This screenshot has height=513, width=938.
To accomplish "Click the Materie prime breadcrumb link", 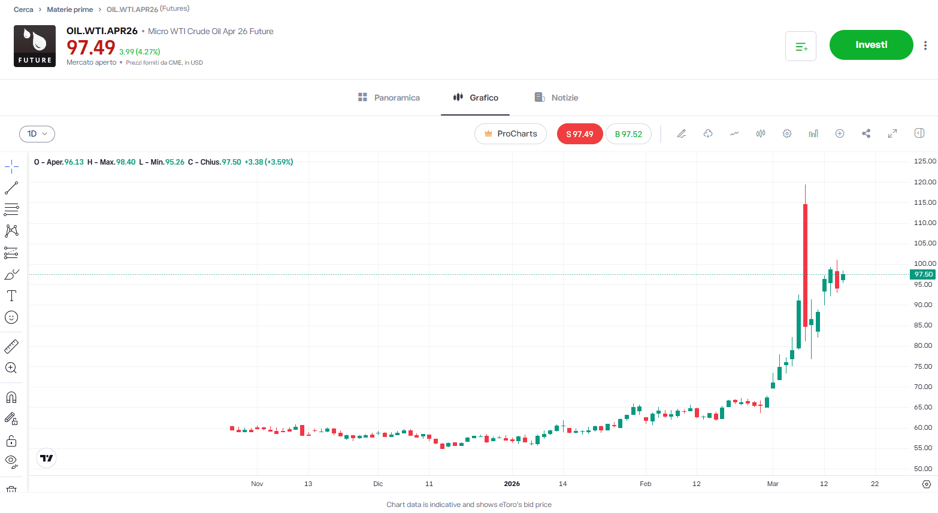I will pos(70,10).
